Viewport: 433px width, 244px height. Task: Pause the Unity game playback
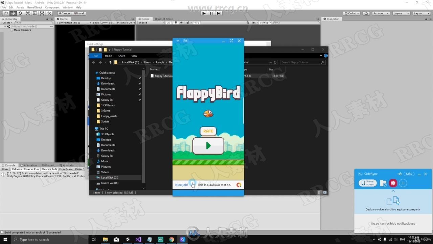tap(211, 13)
